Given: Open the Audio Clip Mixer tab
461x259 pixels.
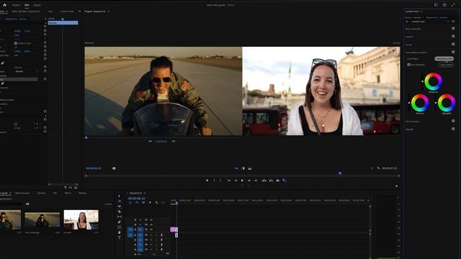Looking at the screenshot, I should click(x=26, y=12).
